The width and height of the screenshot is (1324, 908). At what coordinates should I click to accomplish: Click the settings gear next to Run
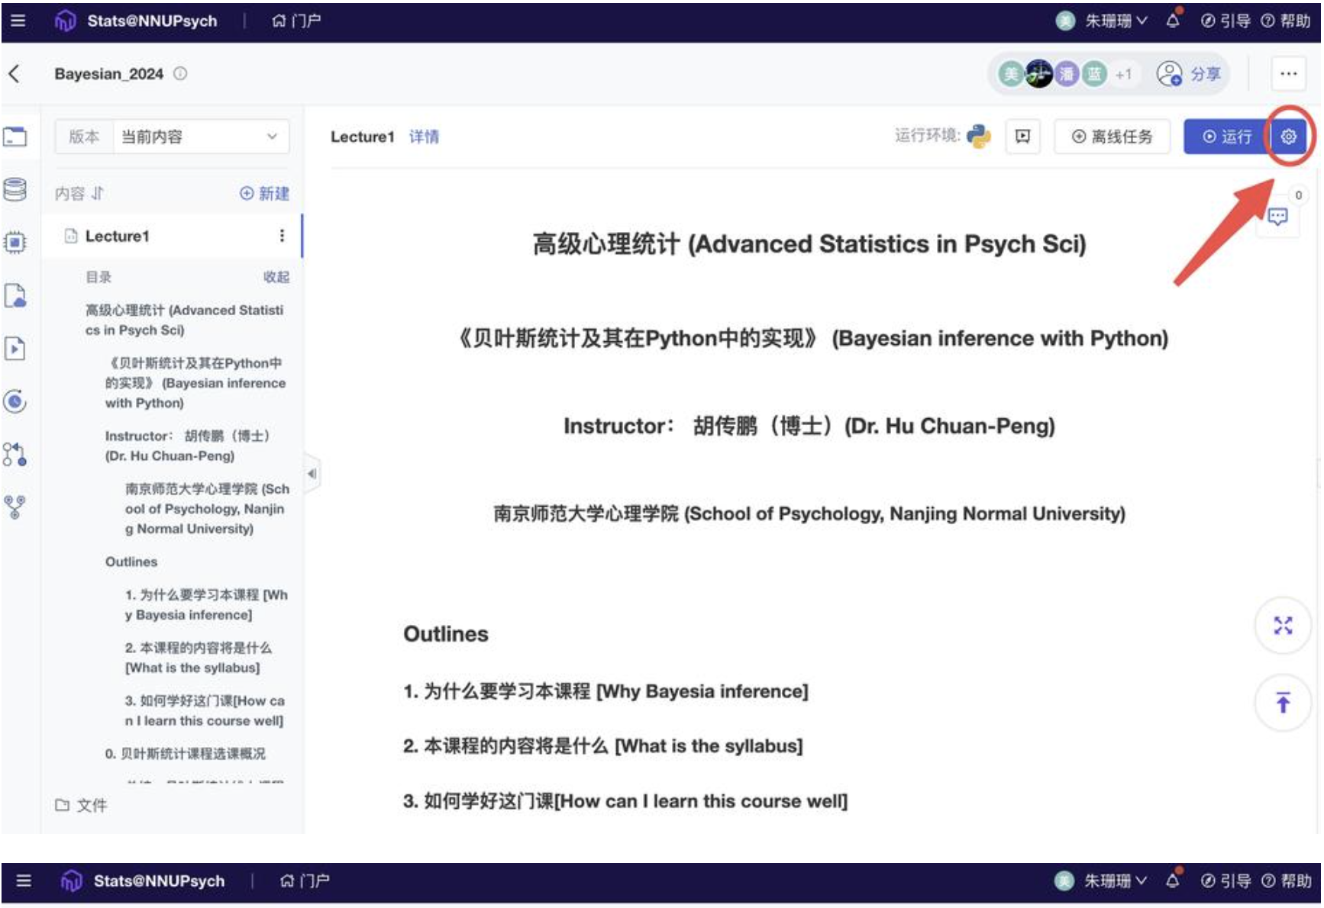coord(1288,137)
